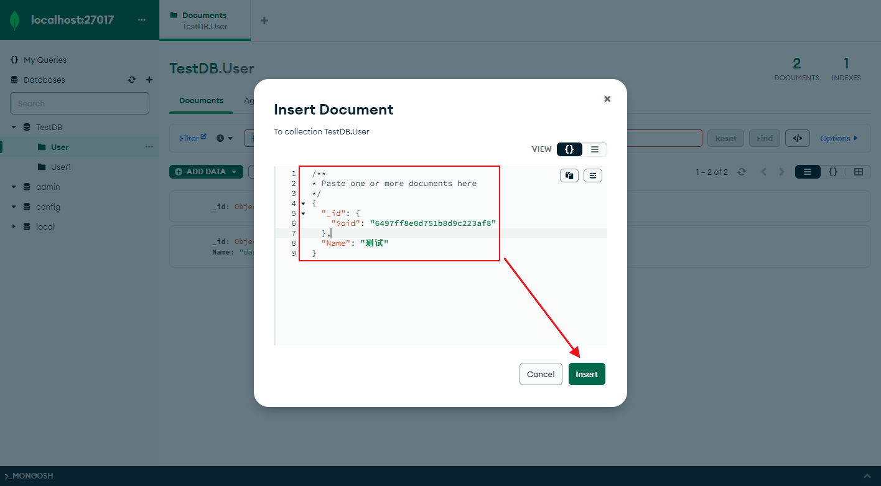This screenshot has width=881, height=486.
Task: Expand the local database tree
Action: (x=14, y=227)
